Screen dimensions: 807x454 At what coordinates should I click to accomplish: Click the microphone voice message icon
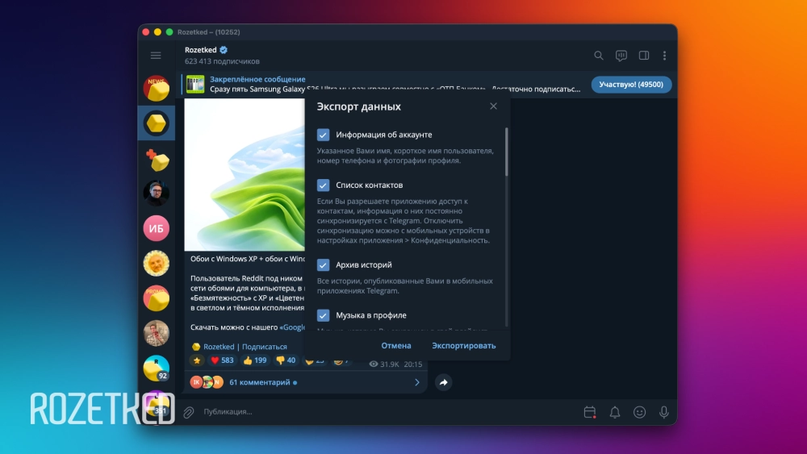pyautogui.click(x=663, y=412)
